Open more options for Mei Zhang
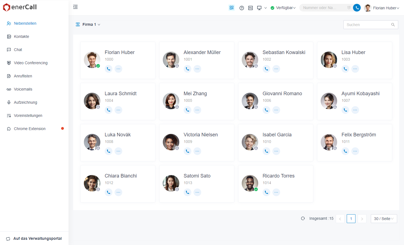 197,110
